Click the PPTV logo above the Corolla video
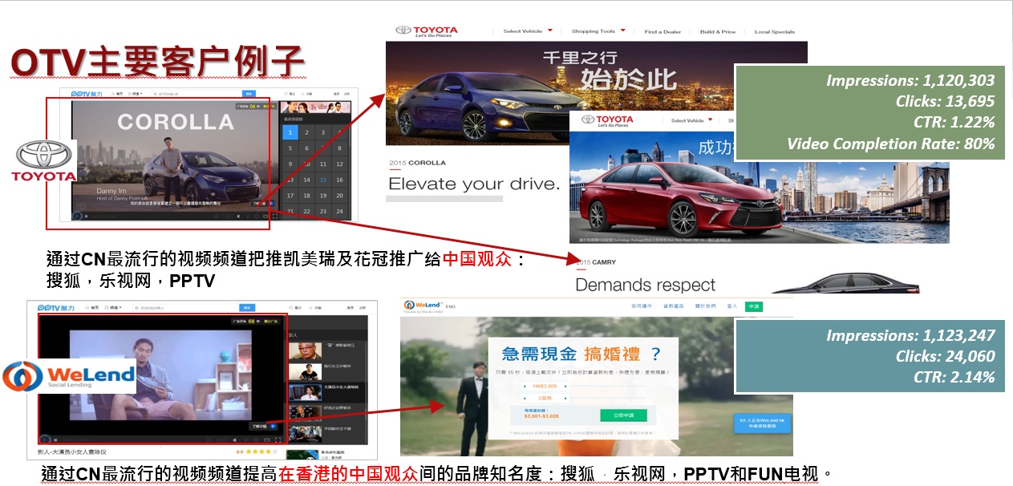The height and width of the screenshot is (486, 1013). click(x=87, y=94)
